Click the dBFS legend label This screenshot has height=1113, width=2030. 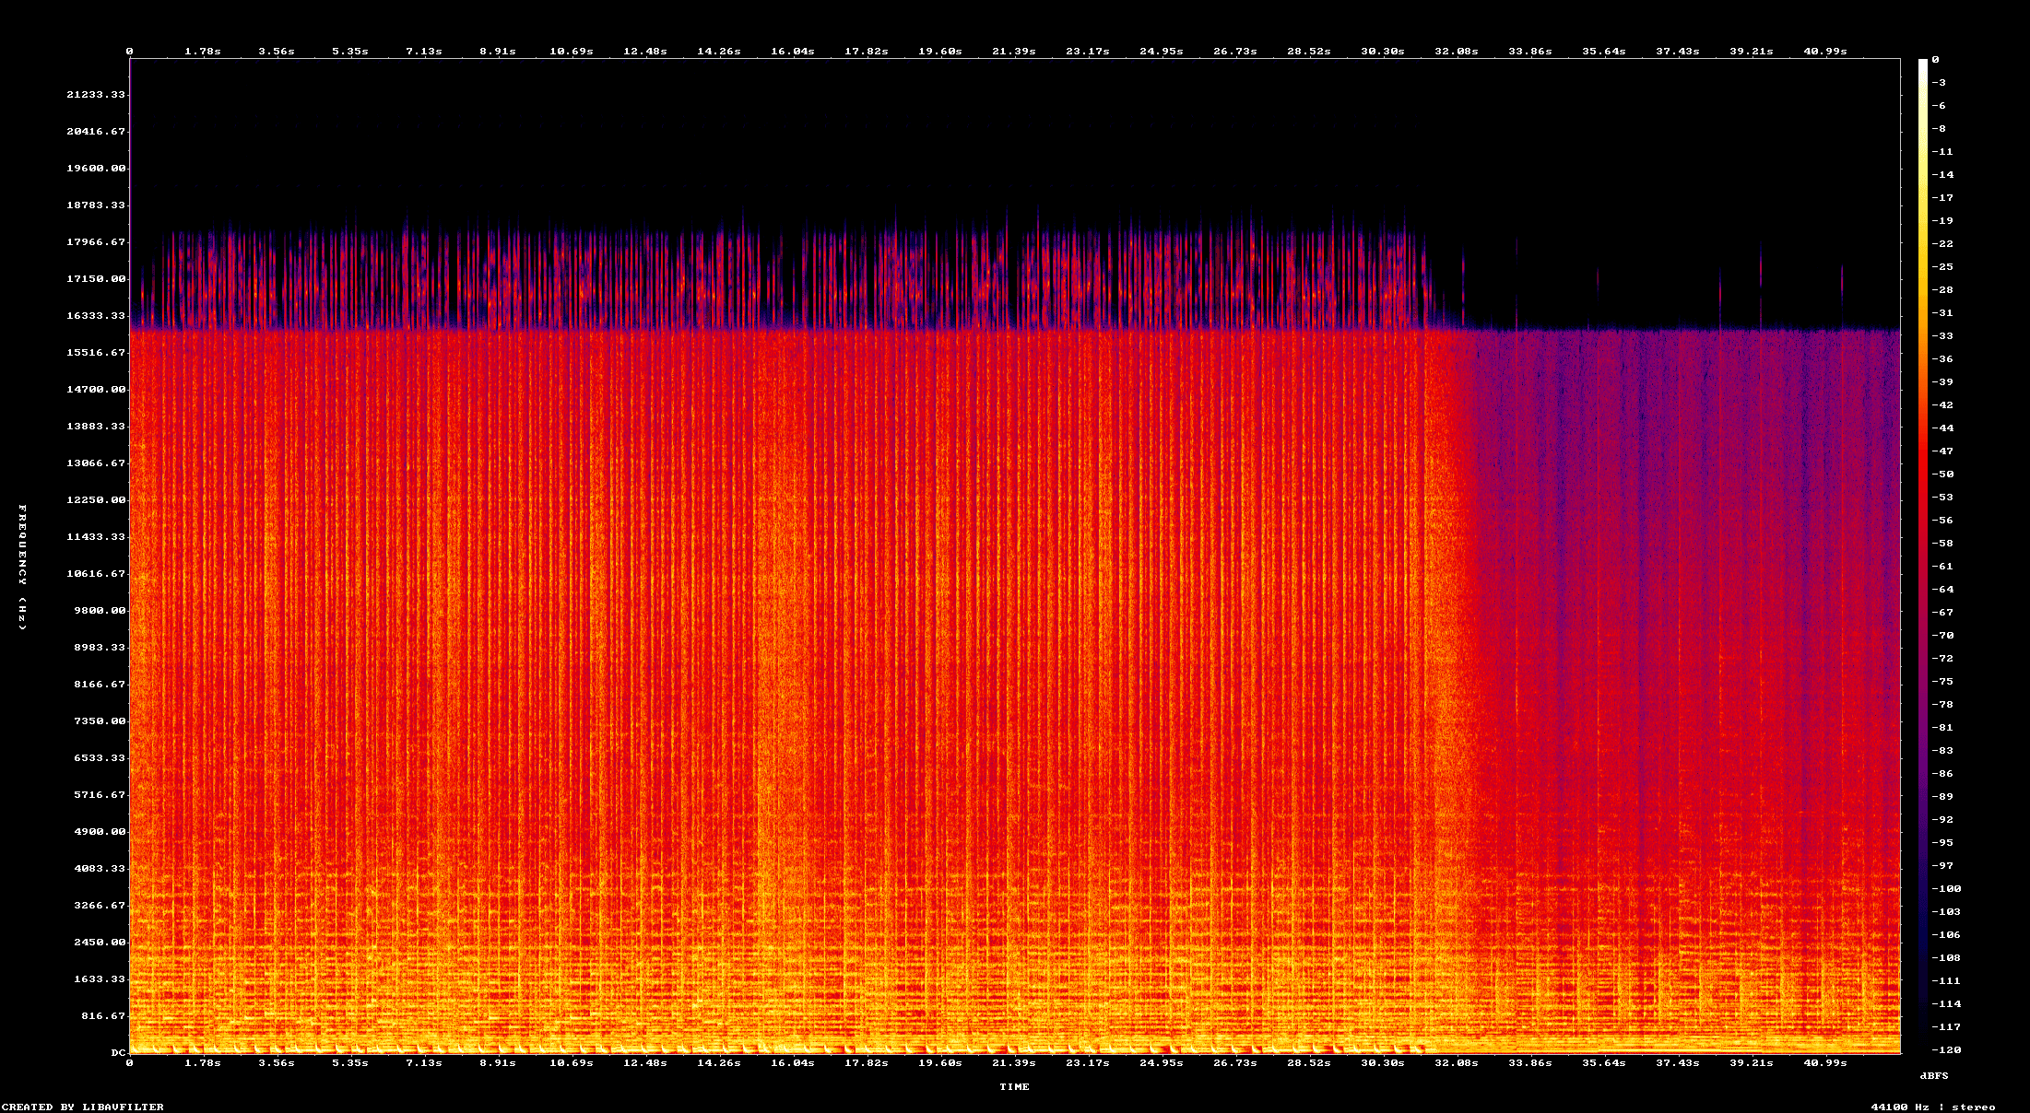[1934, 1074]
